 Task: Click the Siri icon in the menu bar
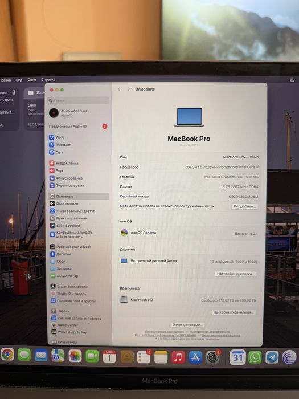point(292,80)
